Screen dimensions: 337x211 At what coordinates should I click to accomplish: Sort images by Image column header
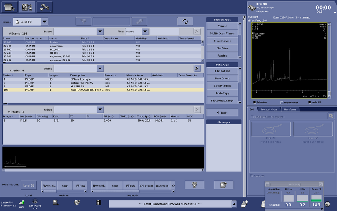coord(11,116)
